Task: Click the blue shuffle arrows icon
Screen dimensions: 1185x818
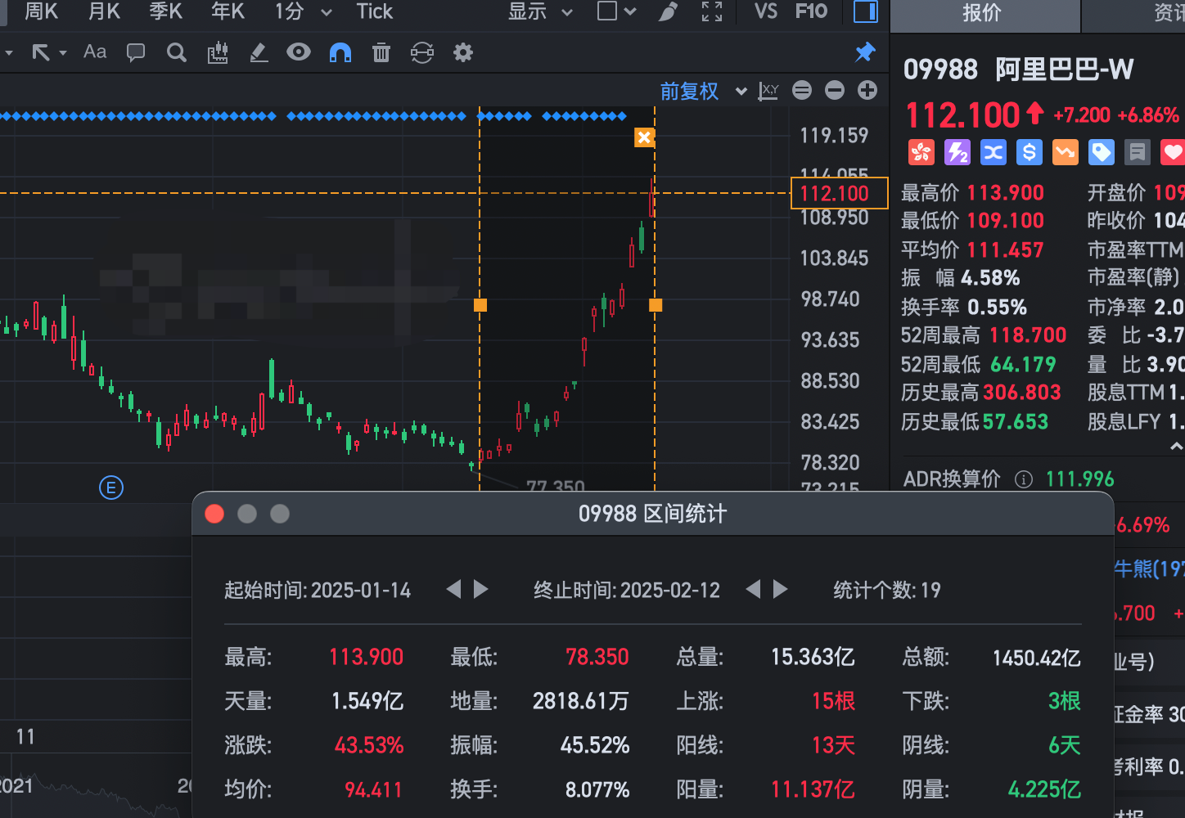Action: (993, 152)
